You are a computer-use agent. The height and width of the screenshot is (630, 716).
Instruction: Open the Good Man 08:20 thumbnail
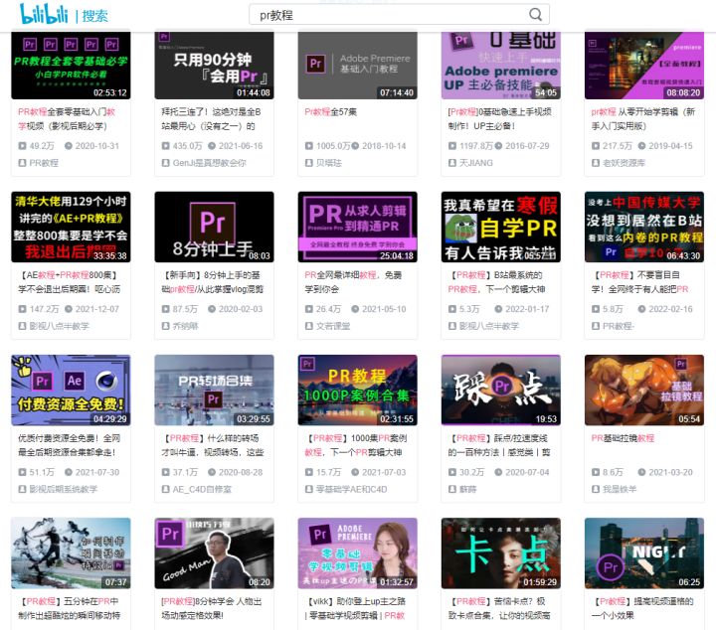coord(214,552)
